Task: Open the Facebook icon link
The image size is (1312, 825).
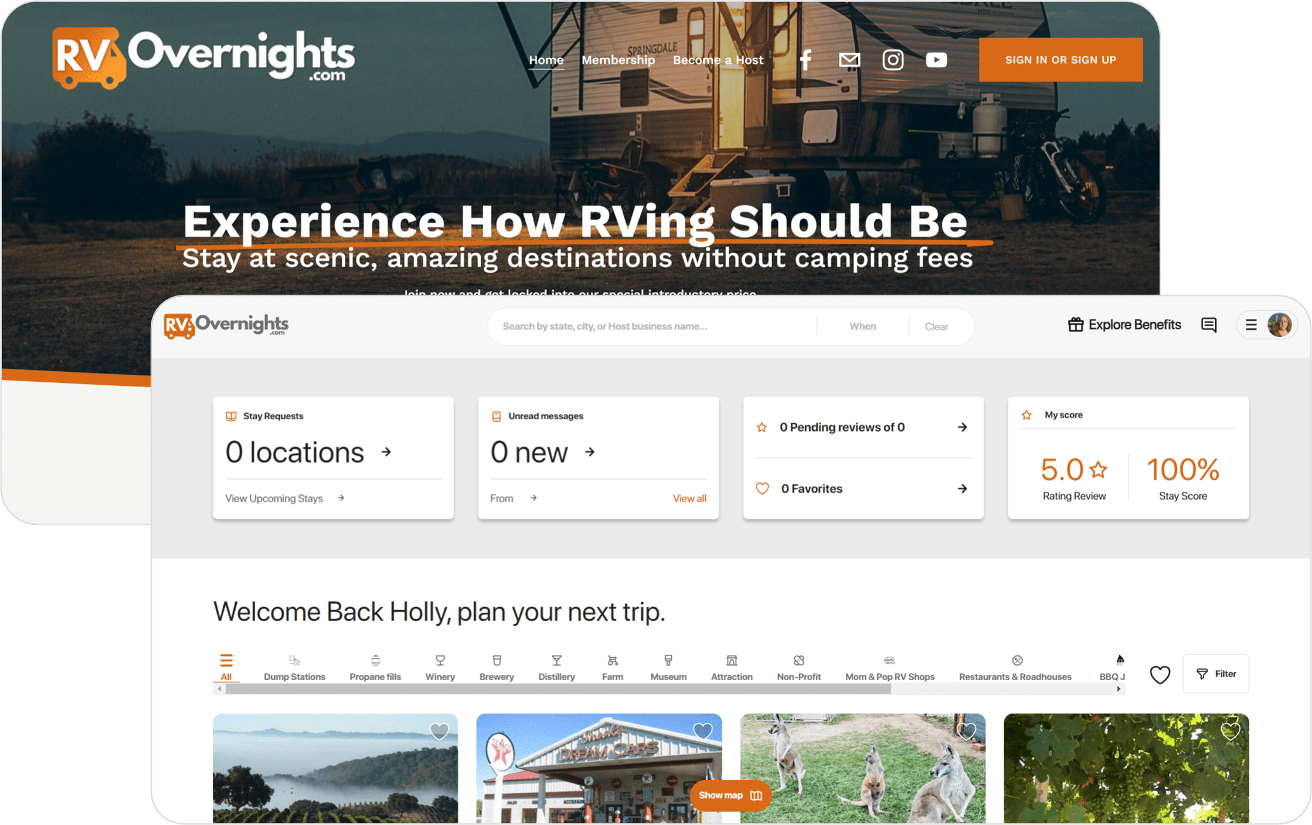Action: click(x=806, y=60)
